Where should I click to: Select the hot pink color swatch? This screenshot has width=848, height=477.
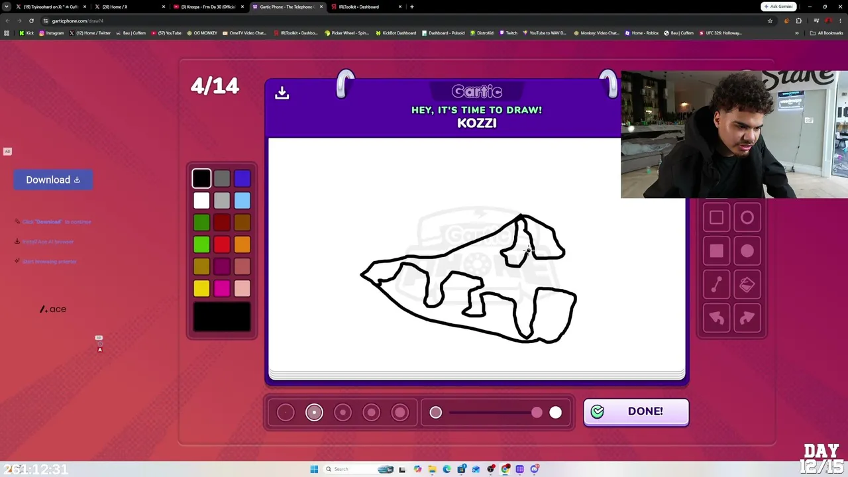click(x=222, y=288)
